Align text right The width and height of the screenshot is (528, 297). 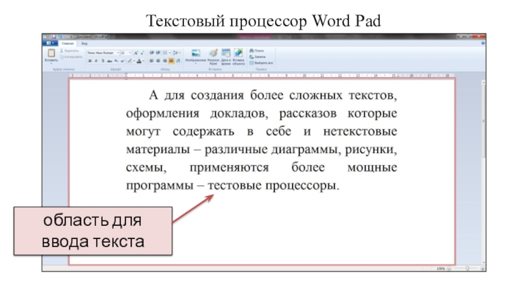point(164,61)
